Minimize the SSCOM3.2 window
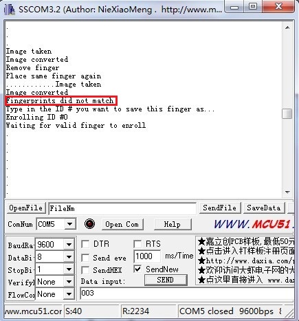 tap(234, 7)
